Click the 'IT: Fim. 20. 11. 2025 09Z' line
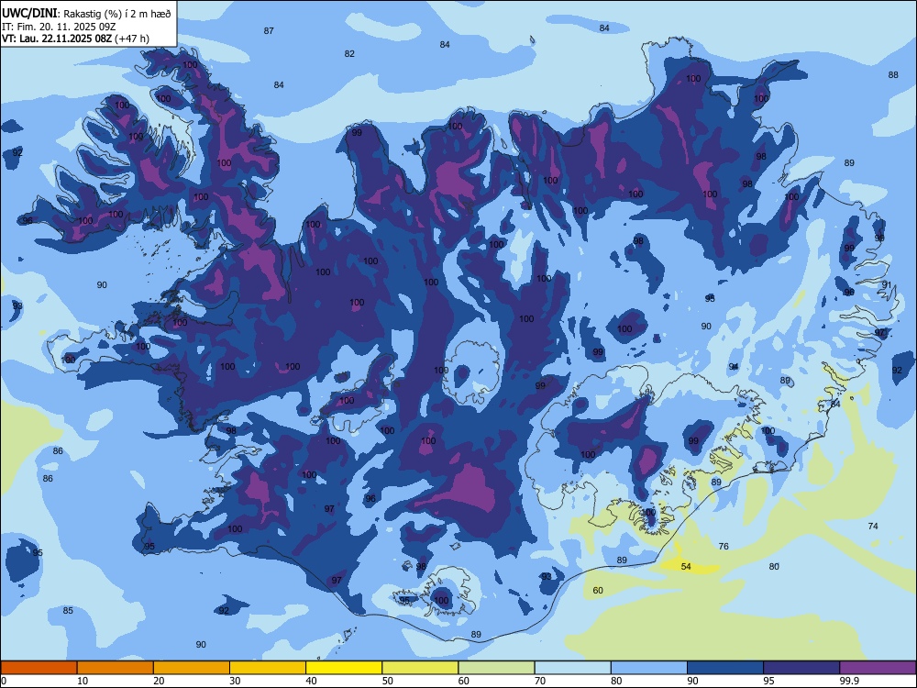Viewport: 917px width, 688px height. tap(58, 27)
